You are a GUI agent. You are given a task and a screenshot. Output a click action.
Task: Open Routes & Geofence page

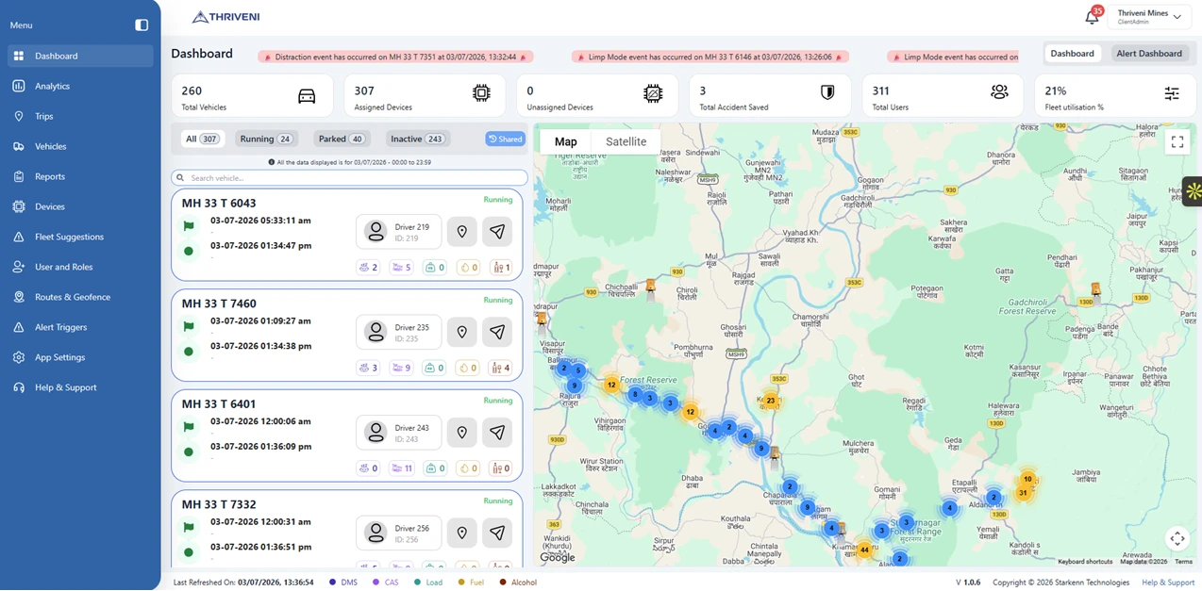click(80, 297)
